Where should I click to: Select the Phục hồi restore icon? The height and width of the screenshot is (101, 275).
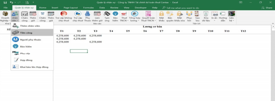[189, 14]
